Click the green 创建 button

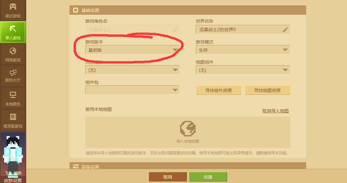(208, 177)
